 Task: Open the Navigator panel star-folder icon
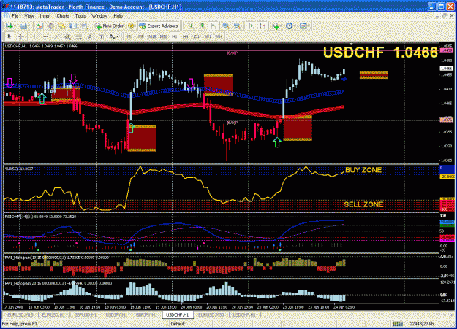click(62, 26)
